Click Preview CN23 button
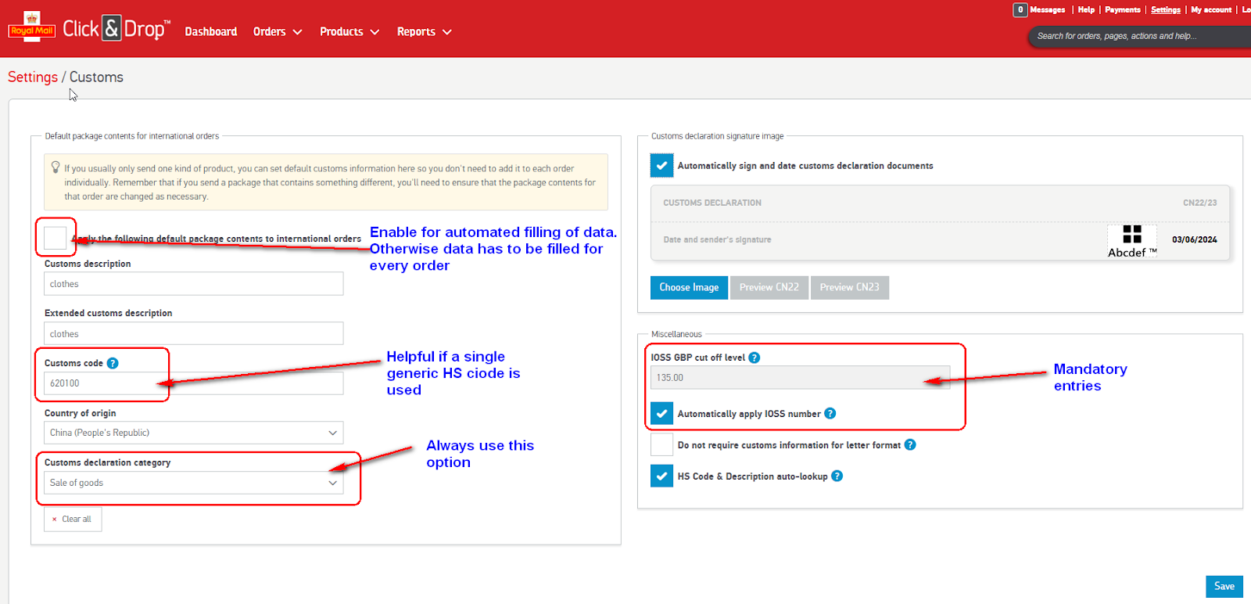The height and width of the screenshot is (604, 1251). (x=850, y=287)
